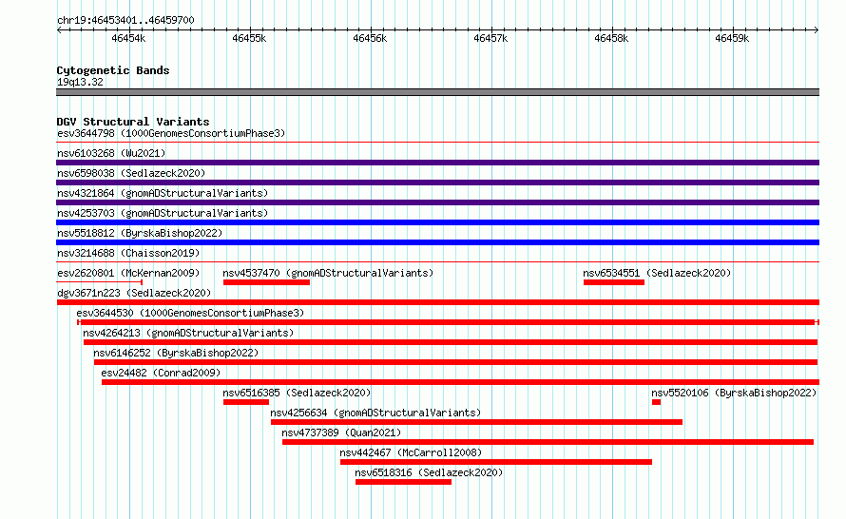The width and height of the screenshot is (846, 519).
Task: Click the ruler's left arrow end
Action: [59, 29]
